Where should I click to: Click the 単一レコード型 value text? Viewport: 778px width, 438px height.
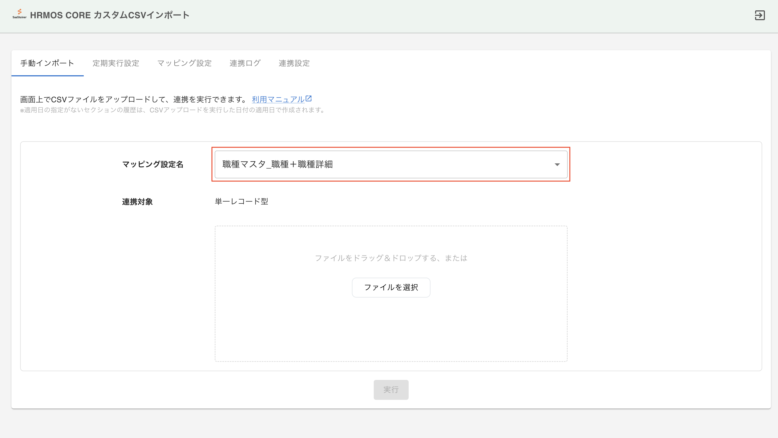coord(241,201)
